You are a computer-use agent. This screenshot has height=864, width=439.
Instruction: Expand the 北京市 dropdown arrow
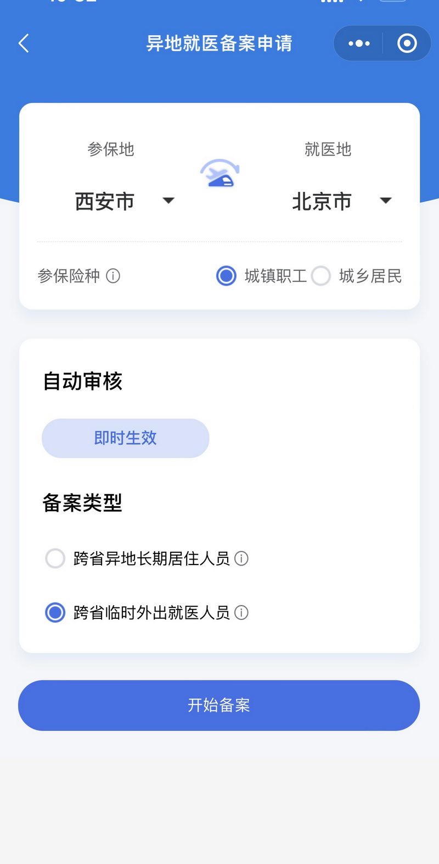(386, 201)
